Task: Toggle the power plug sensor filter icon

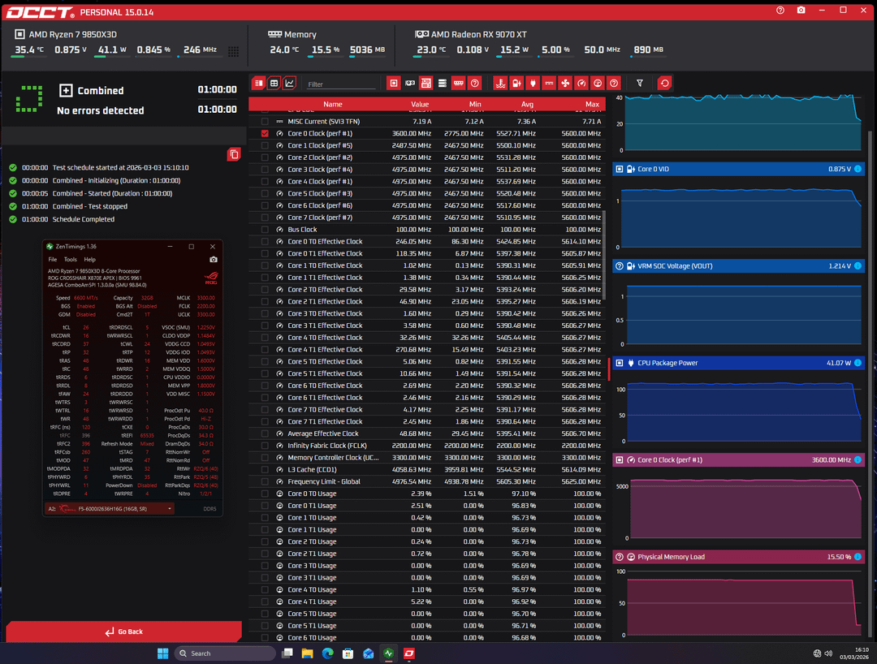Action: (533, 83)
